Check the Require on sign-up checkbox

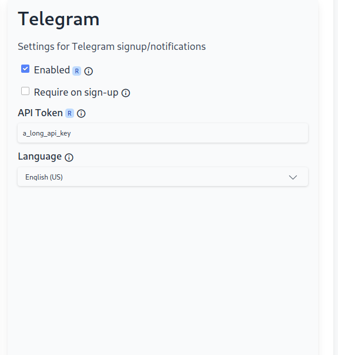[x=25, y=91]
